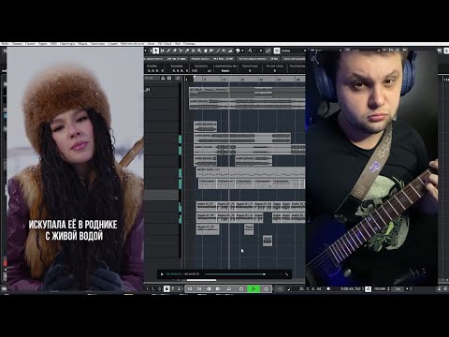Screen dimensions: 449x337
Task: Toggle Snap in the top toolbar
Action: [x=268, y=51]
